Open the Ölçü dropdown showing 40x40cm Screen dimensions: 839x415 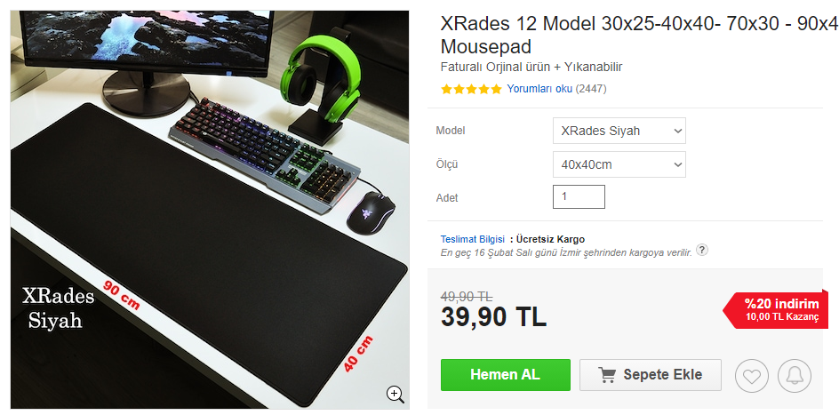619,164
